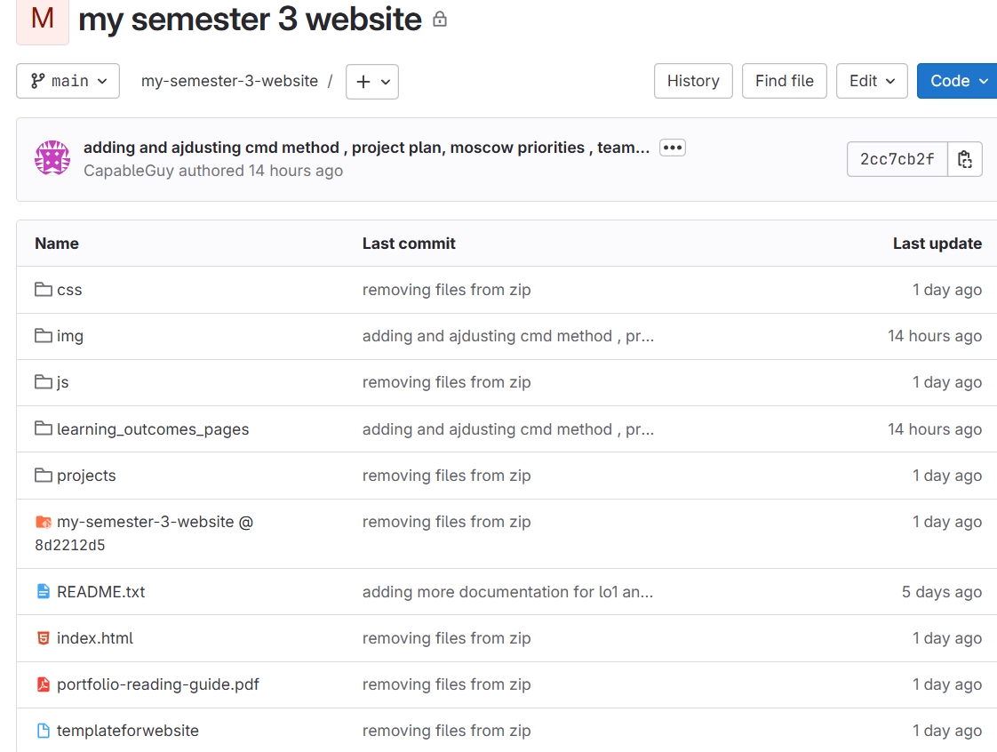Open the main branch dropdown

(68, 81)
